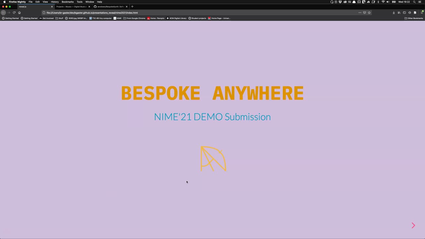
Task: Open the NIME bookmark
Action: (x=118, y=18)
